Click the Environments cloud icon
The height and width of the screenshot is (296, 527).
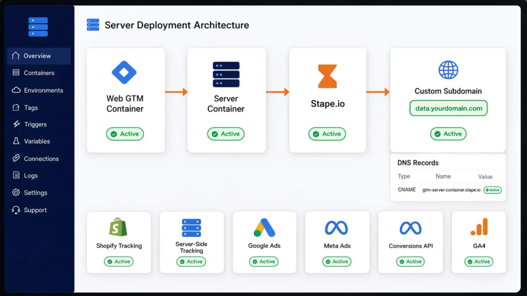point(16,90)
